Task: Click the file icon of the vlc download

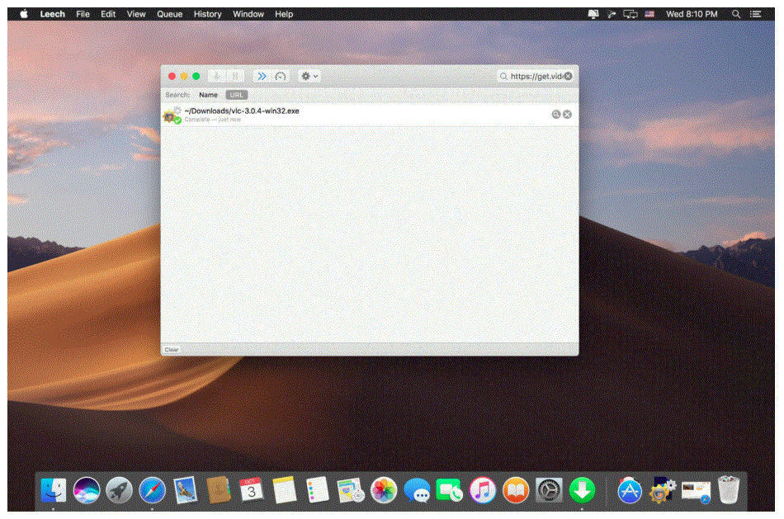Action: pos(172,116)
